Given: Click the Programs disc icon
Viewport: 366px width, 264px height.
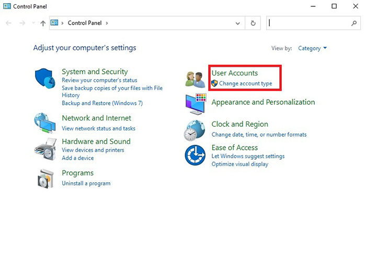Looking at the screenshot, I should (x=45, y=179).
